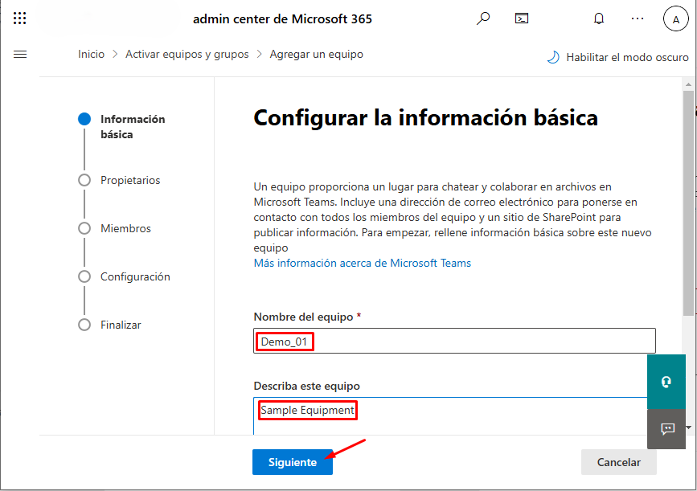The height and width of the screenshot is (491, 697).
Task: Click the vertical scrollbar thumb
Action: click(688, 203)
